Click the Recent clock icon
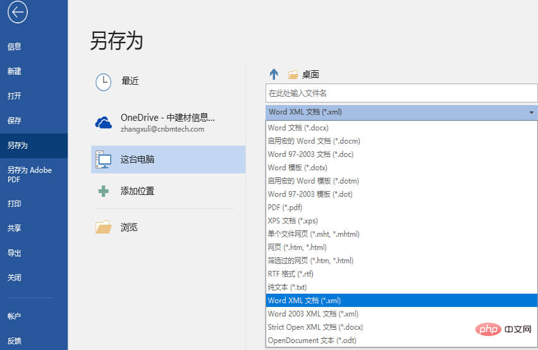This screenshot has height=350, width=538. pos(103,82)
